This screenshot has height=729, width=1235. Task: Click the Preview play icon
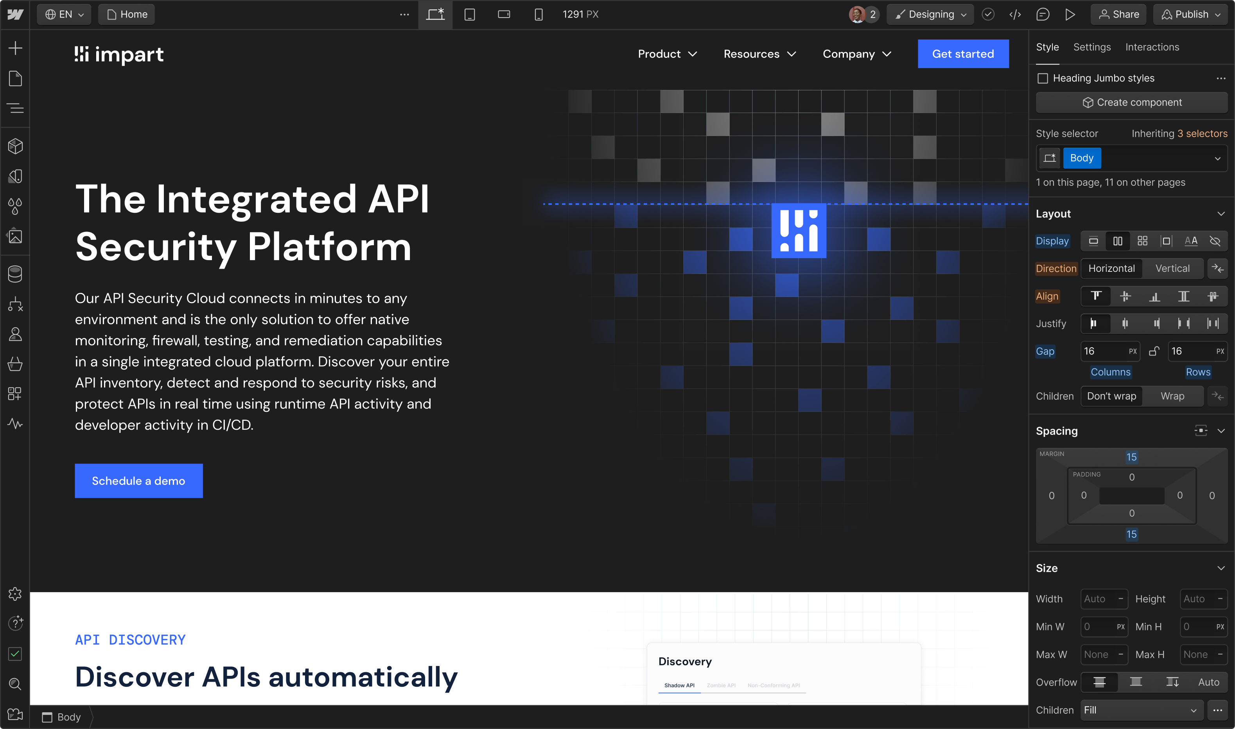(x=1070, y=14)
